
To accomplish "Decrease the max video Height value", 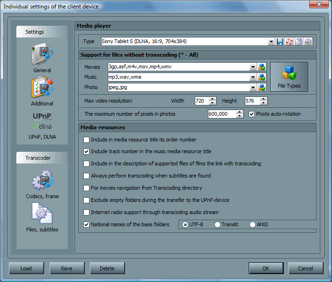I will [x=263, y=103].
